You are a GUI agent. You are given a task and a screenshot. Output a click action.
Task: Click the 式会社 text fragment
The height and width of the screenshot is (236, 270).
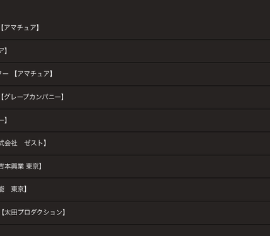pyautogui.click(x=8, y=143)
